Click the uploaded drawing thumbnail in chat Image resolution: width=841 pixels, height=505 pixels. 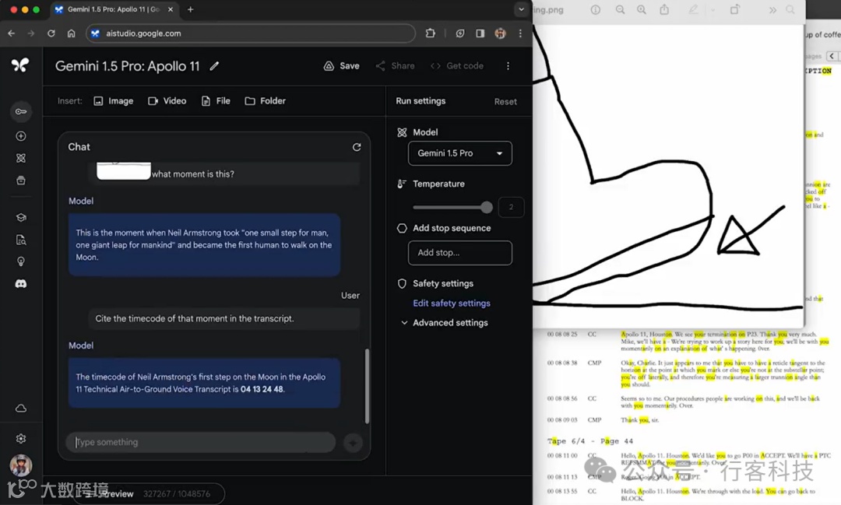124,170
